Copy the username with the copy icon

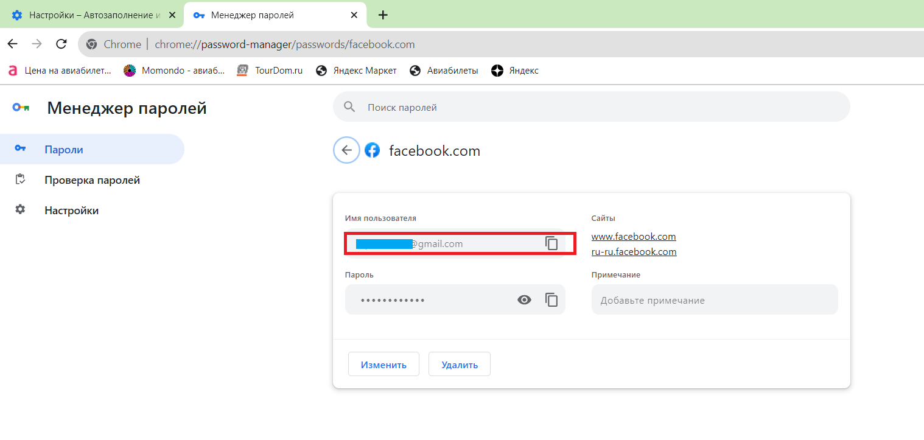click(x=551, y=243)
